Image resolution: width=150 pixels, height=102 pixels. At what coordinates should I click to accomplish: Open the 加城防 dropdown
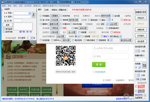pyautogui.click(x=78, y=36)
